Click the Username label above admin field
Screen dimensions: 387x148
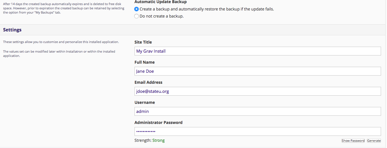[144, 102]
